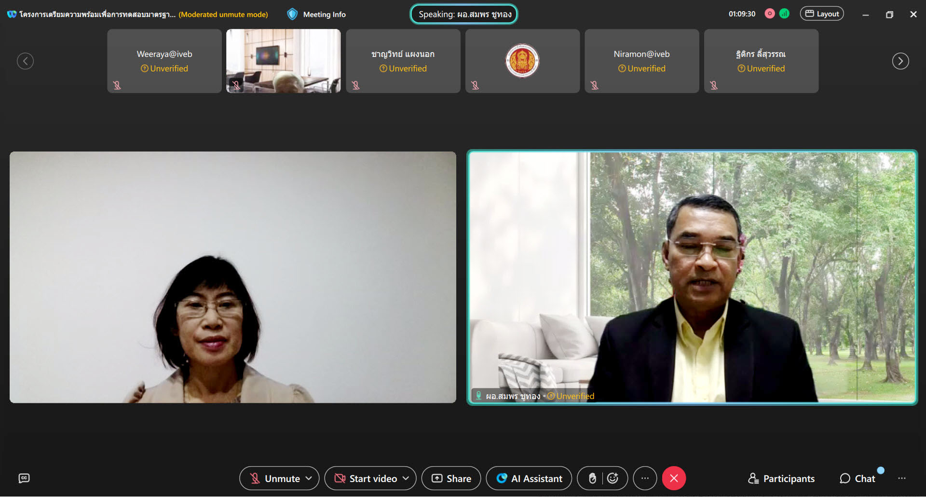Select Niramon@iveb participant tile
Image resolution: width=926 pixels, height=497 pixels.
pyautogui.click(x=642, y=61)
